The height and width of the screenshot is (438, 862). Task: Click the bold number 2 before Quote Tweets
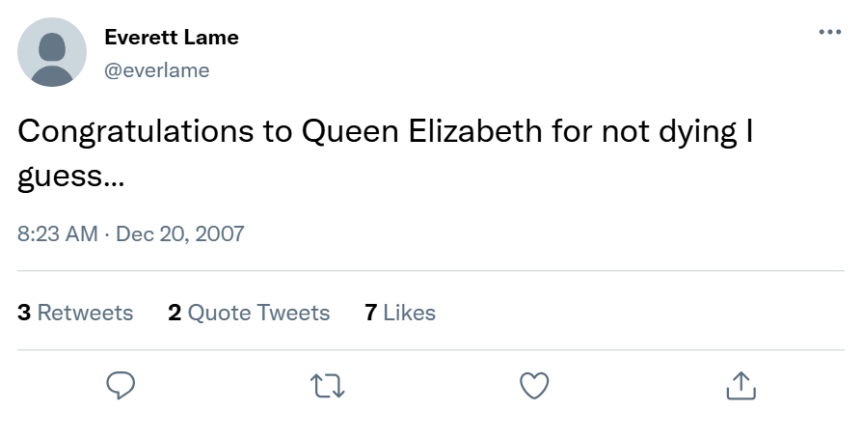click(175, 313)
